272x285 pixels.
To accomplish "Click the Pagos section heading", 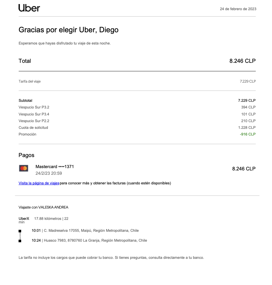I will pos(26,155).
